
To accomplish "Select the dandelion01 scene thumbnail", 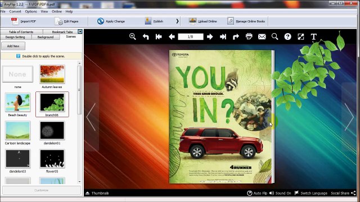I will 52,130.
